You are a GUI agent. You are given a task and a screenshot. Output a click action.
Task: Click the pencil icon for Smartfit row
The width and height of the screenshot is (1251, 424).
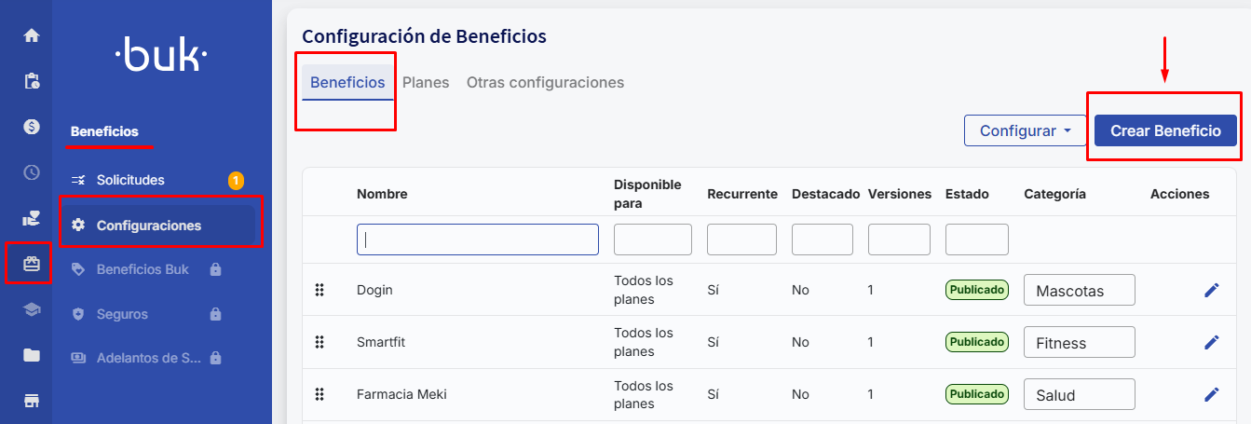(x=1211, y=342)
